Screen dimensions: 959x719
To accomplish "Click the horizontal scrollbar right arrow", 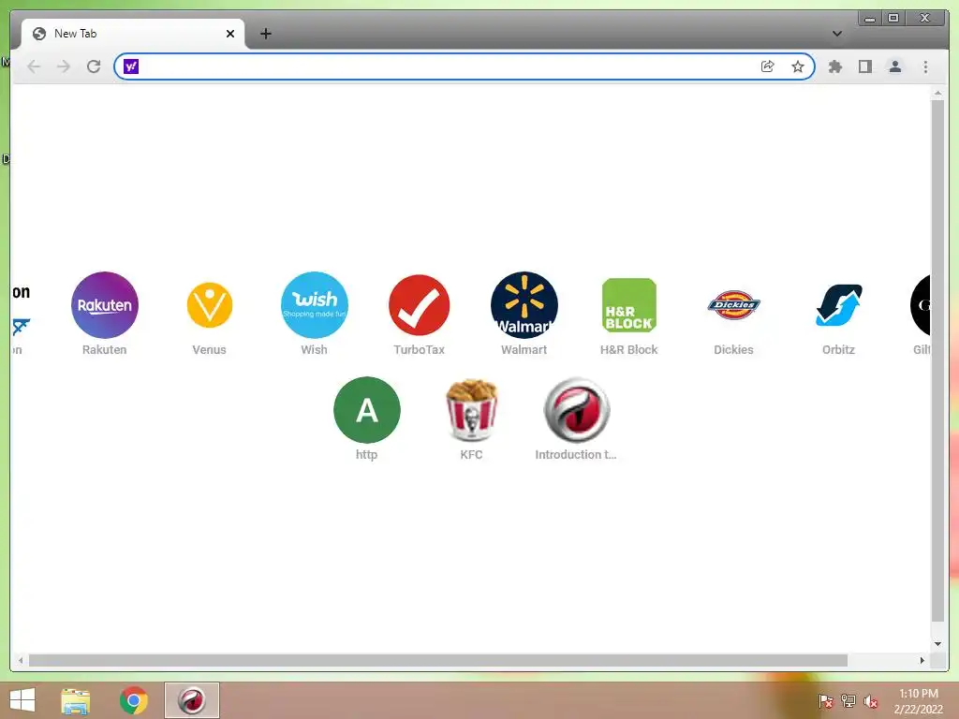I will point(922,660).
